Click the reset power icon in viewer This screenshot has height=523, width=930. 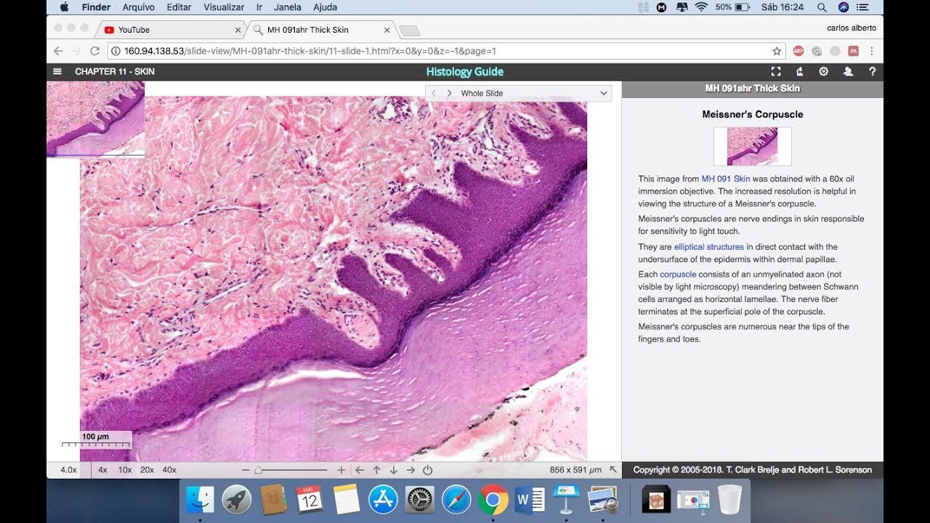click(428, 470)
